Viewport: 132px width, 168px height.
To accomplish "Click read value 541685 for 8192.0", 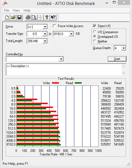I will coord(119,144).
